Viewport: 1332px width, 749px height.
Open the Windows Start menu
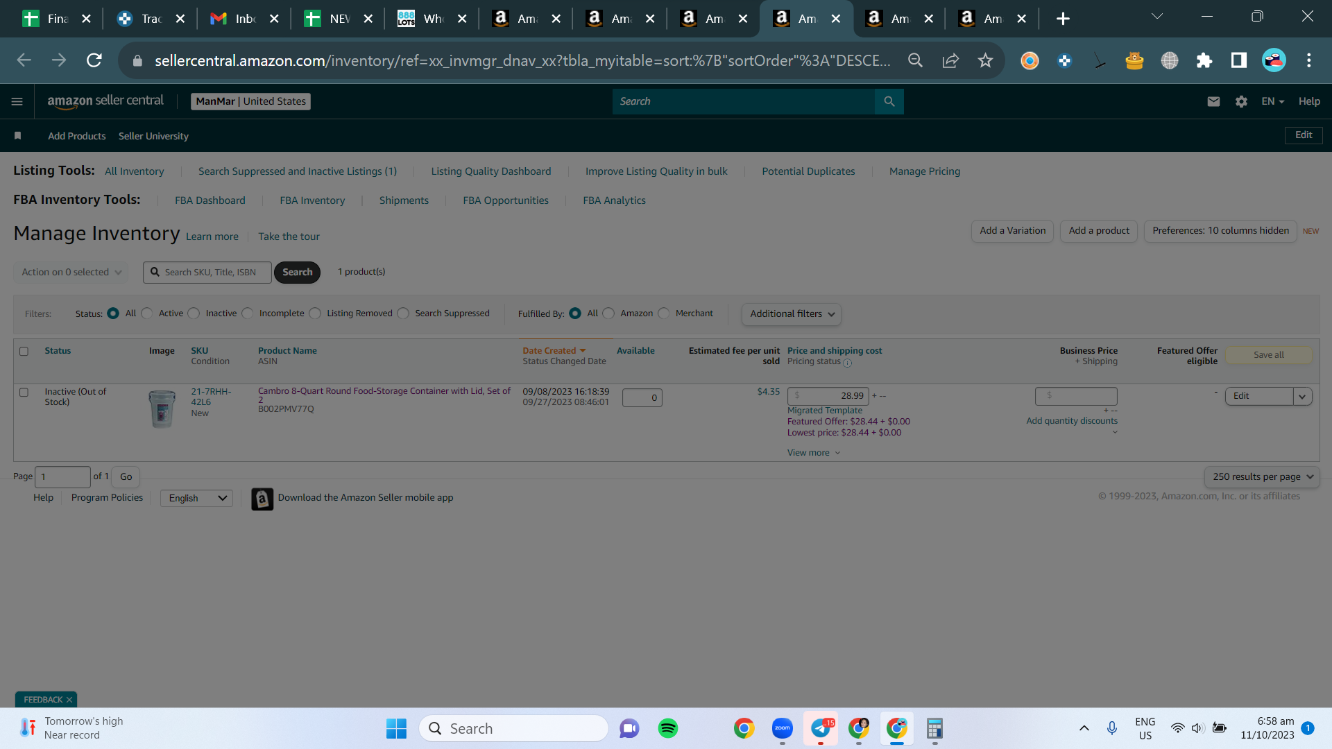tap(396, 728)
